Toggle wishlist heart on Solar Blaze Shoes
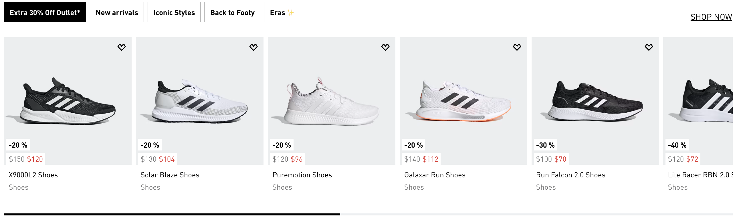The width and height of the screenshot is (737, 218). pyautogui.click(x=253, y=47)
